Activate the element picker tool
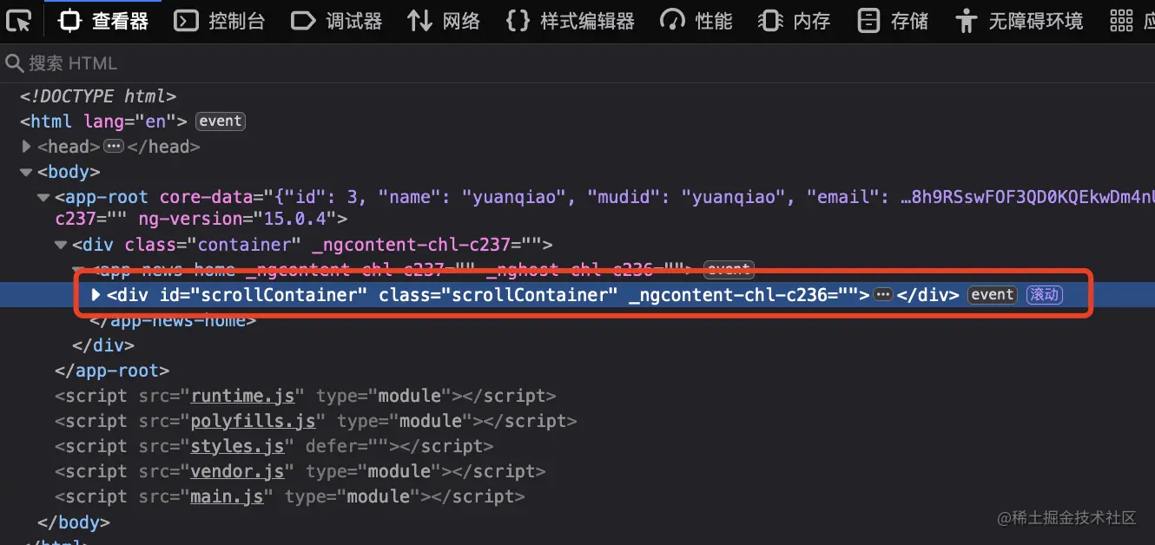Screen dimensions: 1155x545 coord(18,21)
